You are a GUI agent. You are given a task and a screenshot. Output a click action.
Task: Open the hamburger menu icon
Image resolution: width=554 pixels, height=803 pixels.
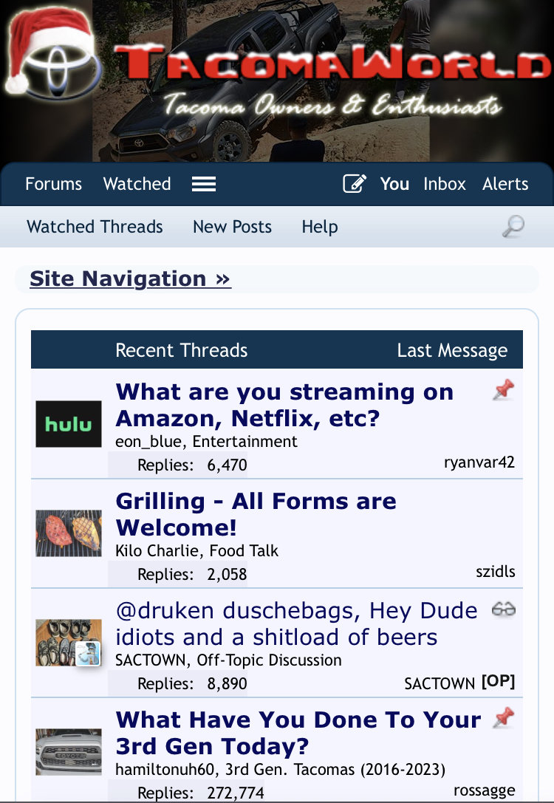pos(204,184)
